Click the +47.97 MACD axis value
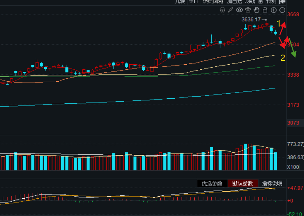 pos(295,188)
